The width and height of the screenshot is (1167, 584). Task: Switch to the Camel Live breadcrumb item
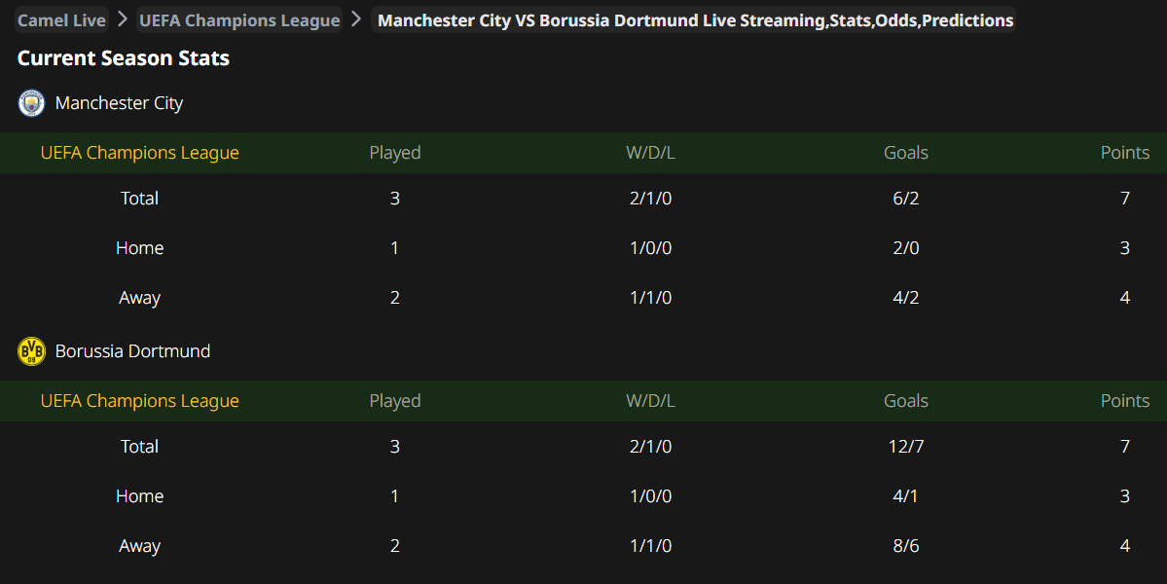[x=61, y=18]
